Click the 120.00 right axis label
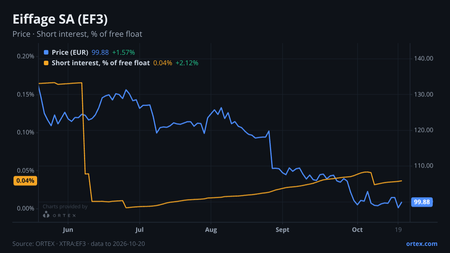This screenshot has height=253, width=450. tap(424, 130)
